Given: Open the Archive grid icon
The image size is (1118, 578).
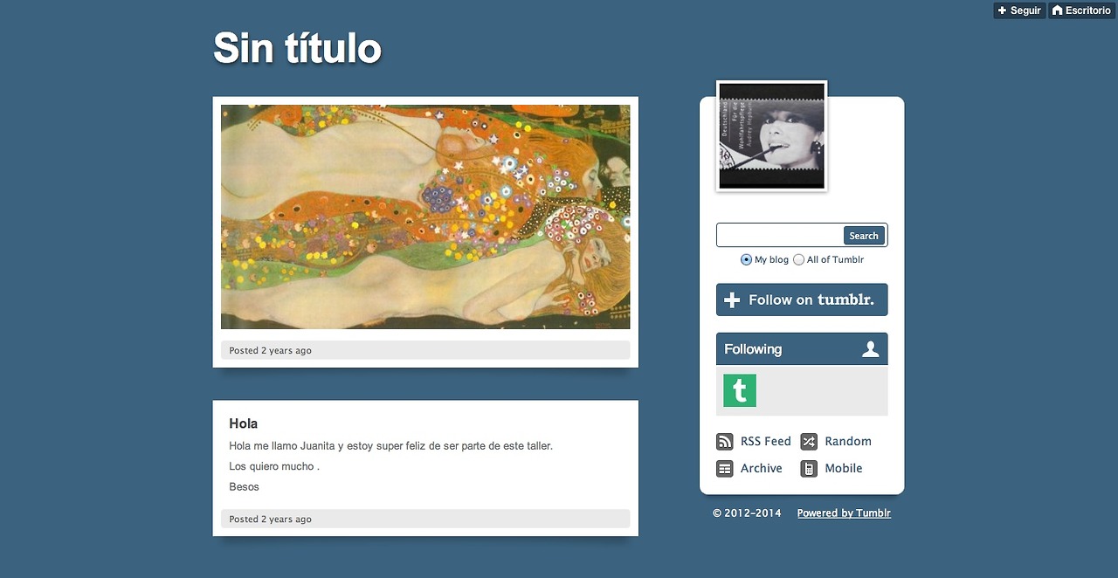Looking at the screenshot, I should click(724, 469).
